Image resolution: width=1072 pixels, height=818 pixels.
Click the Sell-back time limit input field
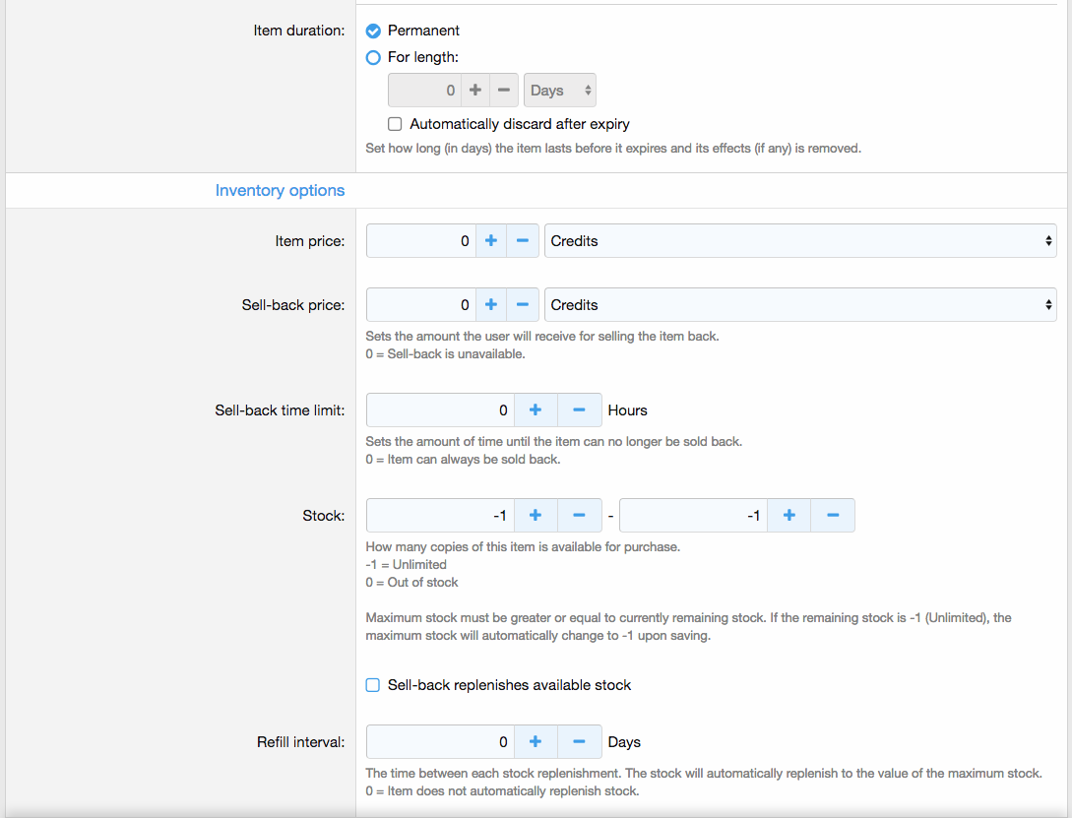440,410
